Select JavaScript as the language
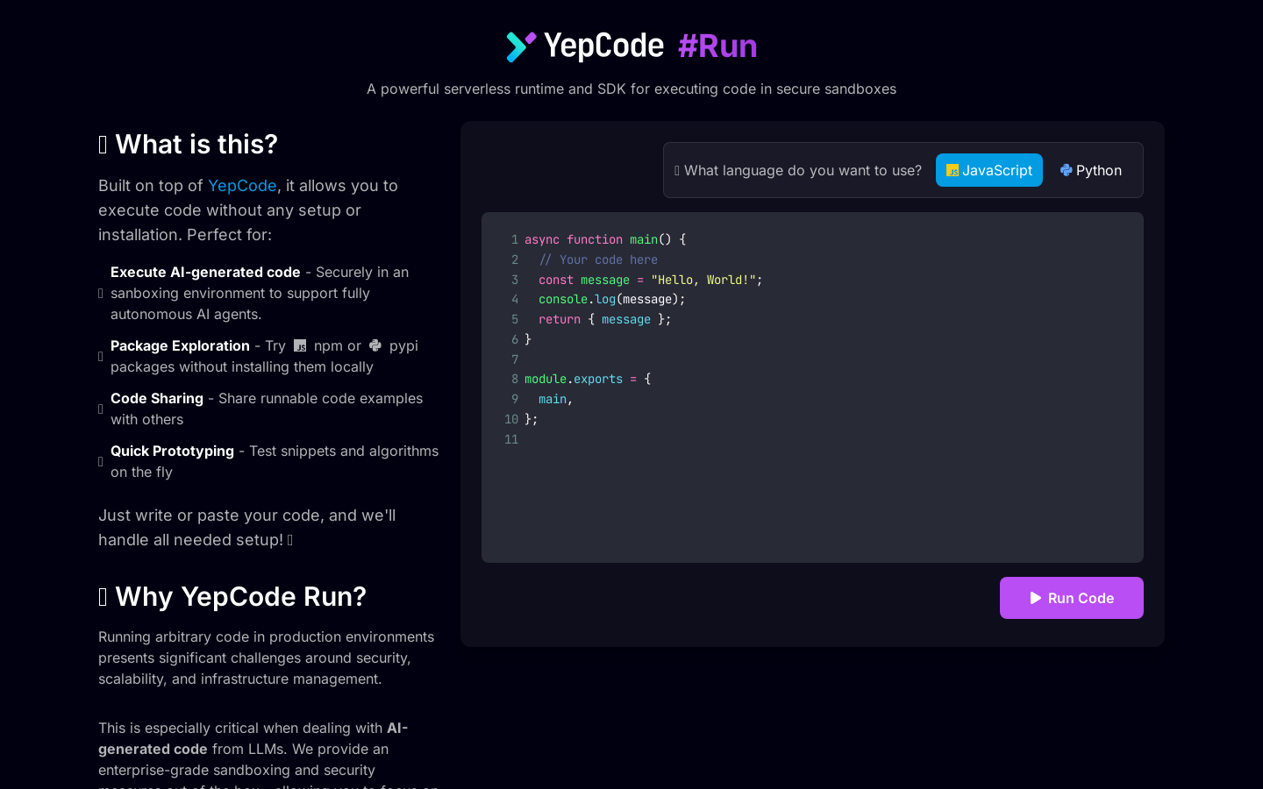 [x=989, y=170]
